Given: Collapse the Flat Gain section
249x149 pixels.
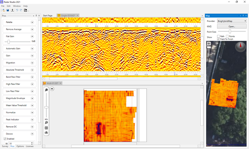Looking at the screenshot, I should [x=32, y=36].
